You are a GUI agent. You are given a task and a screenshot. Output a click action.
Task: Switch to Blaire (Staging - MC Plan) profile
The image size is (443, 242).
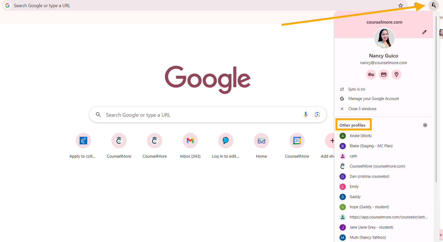[384, 146]
